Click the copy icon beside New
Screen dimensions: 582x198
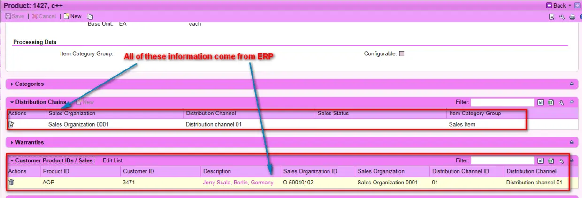click(x=90, y=16)
